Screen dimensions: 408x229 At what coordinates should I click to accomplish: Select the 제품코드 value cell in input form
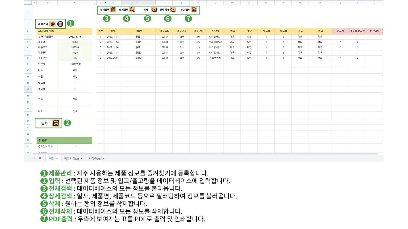75,47
